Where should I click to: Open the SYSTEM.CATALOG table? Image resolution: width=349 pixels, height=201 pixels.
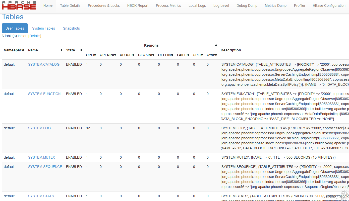pos(44,64)
